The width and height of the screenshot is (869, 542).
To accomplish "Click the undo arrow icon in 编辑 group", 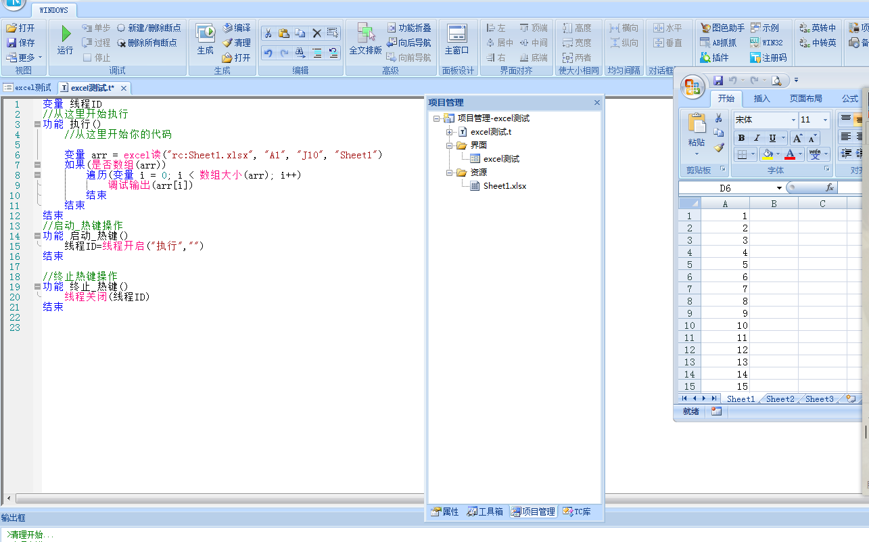I will tap(268, 53).
